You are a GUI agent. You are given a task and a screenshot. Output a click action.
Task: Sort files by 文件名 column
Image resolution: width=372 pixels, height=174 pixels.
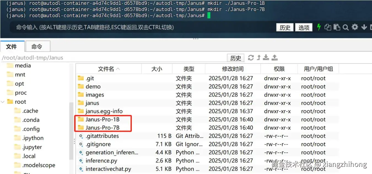point(109,69)
